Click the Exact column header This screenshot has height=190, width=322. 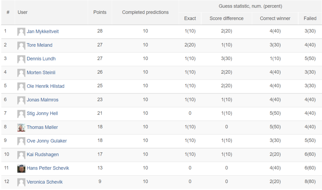click(x=190, y=19)
